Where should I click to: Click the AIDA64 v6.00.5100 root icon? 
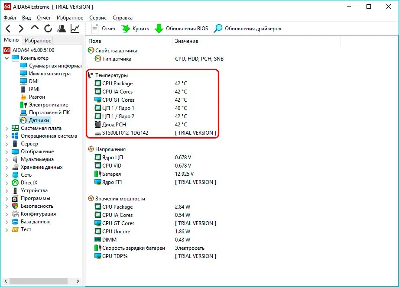(x=7, y=50)
